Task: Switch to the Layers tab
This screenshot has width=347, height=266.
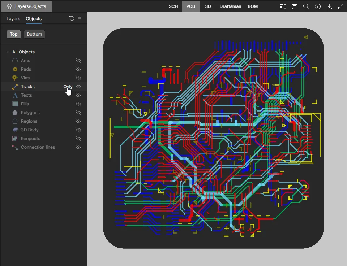Action: point(13,19)
